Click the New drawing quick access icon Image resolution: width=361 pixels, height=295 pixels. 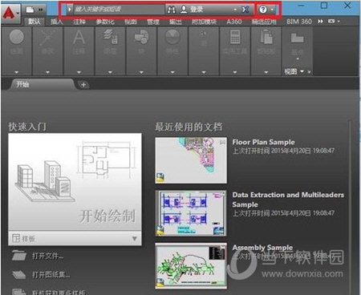30,10
